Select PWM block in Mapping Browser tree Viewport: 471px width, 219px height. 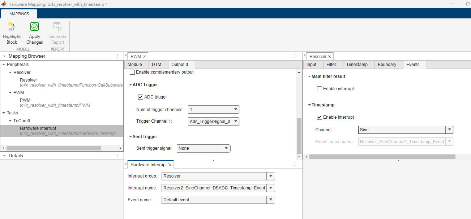(25, 100)
